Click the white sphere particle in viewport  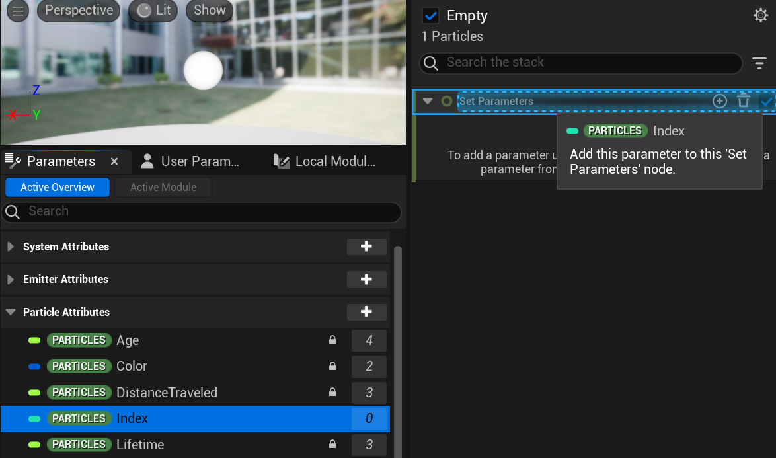203,71
